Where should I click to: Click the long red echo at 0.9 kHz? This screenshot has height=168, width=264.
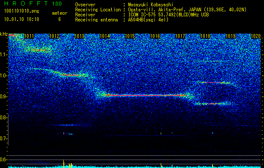tap(146, 95)
